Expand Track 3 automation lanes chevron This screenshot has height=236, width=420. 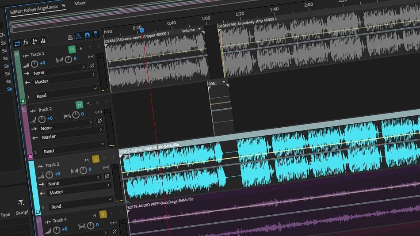tap(43, 208)
